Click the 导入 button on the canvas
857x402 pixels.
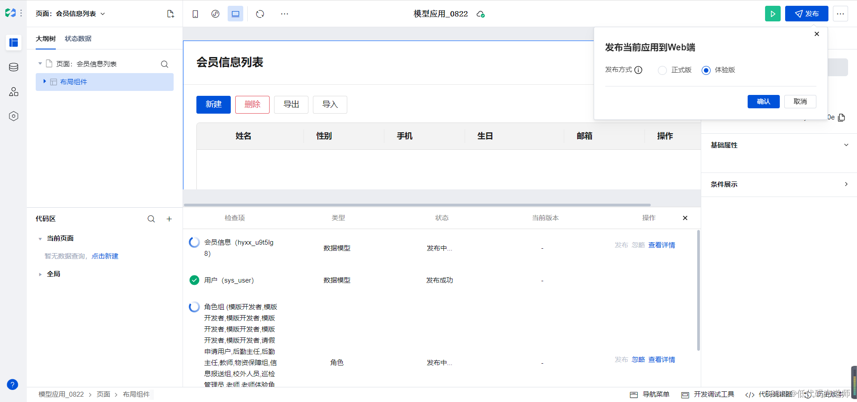tap(330, 104)
